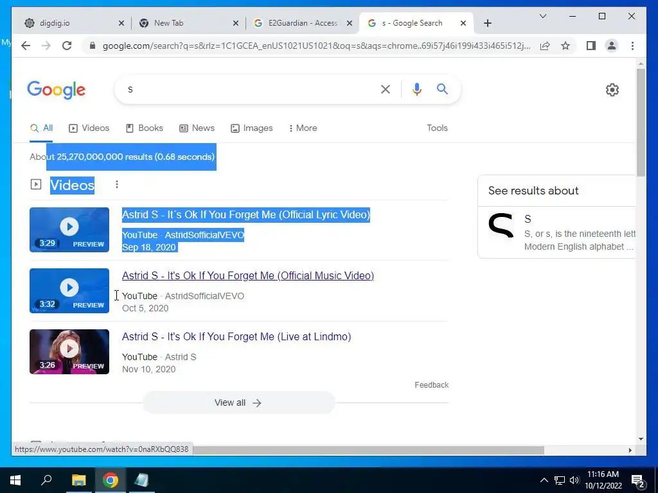658x493 pixels.
Task: Open the Official Lyric Video result link
Action: (246, 214)
